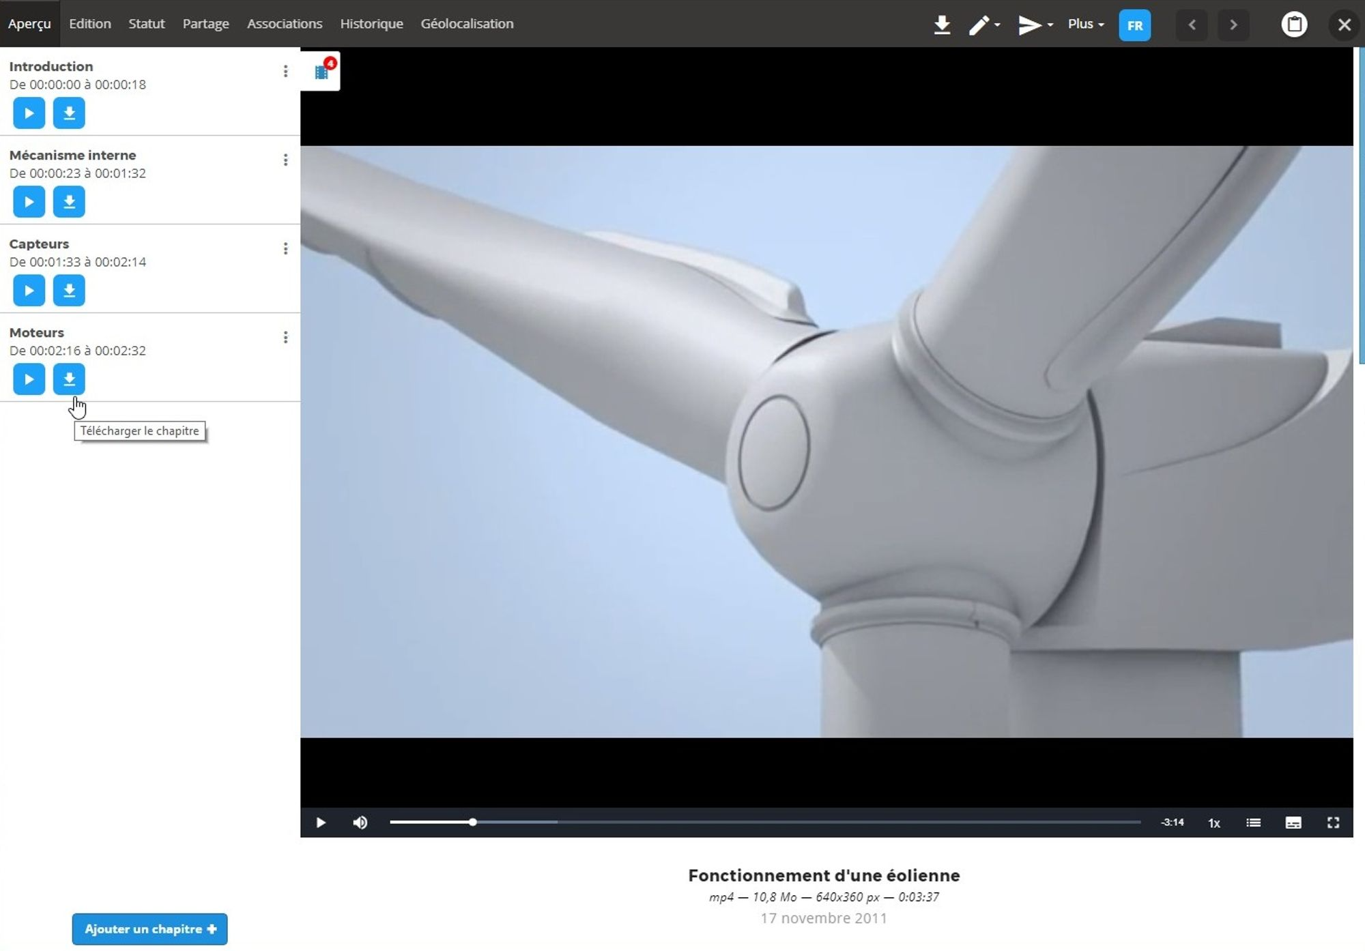
Task: Click the video progress bar
Action: (x=764, y=822)
